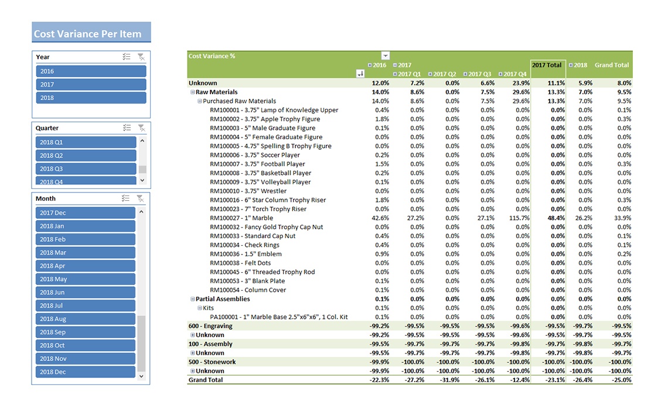
Task: Expand the 2017 Q3 column
Action: [465, 74]
